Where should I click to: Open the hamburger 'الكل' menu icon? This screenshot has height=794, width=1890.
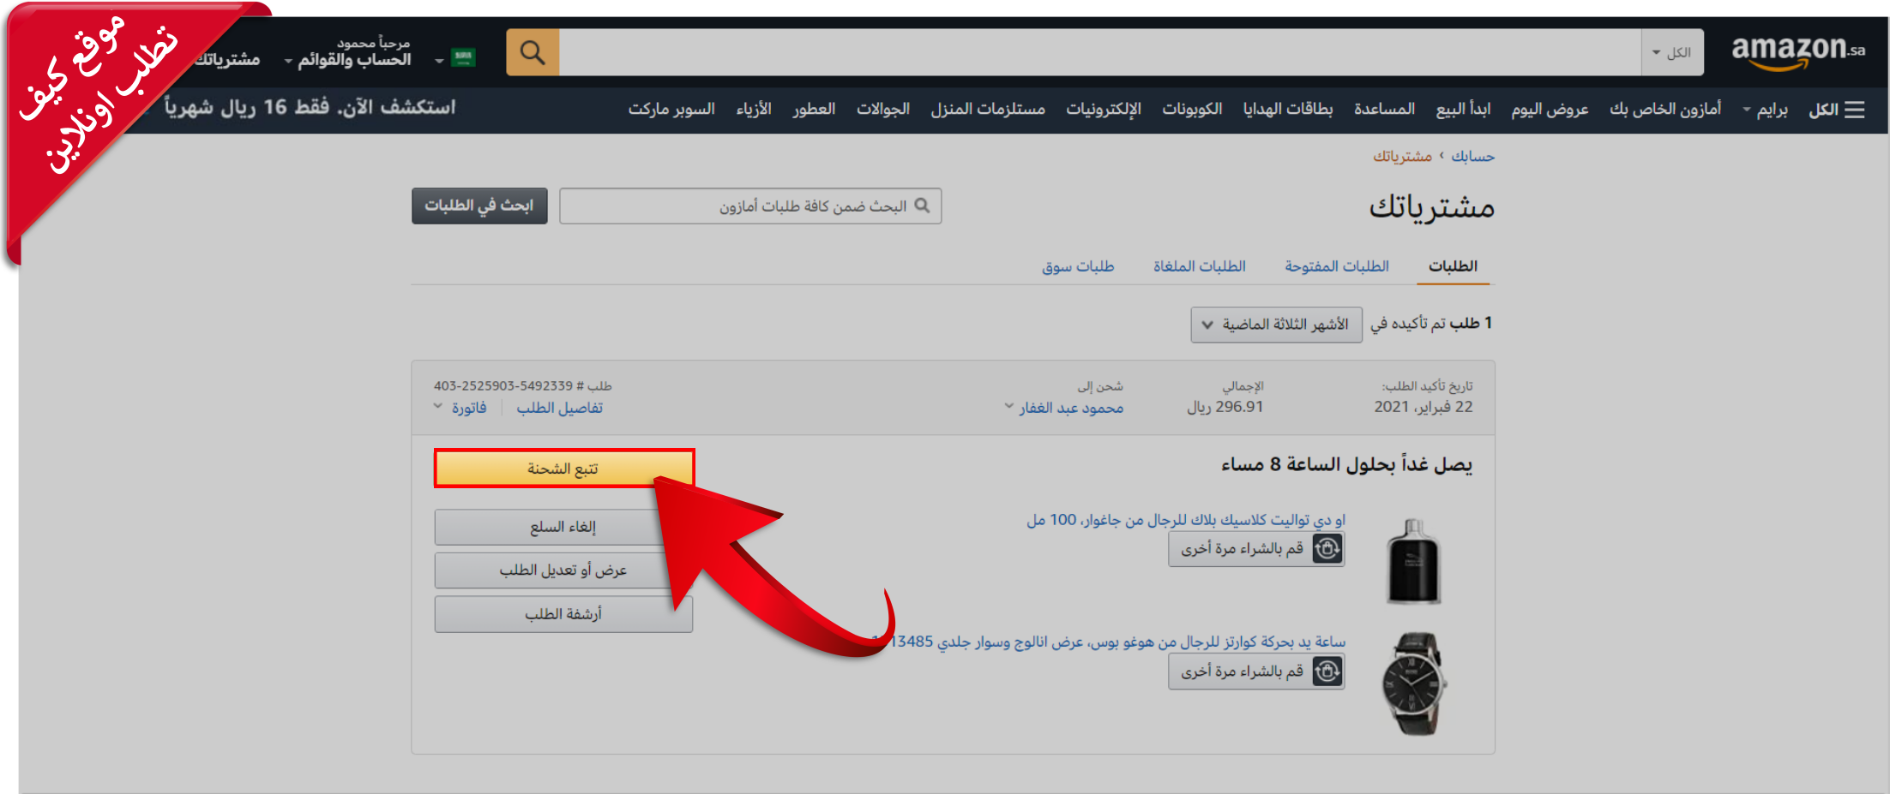(1854, 110)
